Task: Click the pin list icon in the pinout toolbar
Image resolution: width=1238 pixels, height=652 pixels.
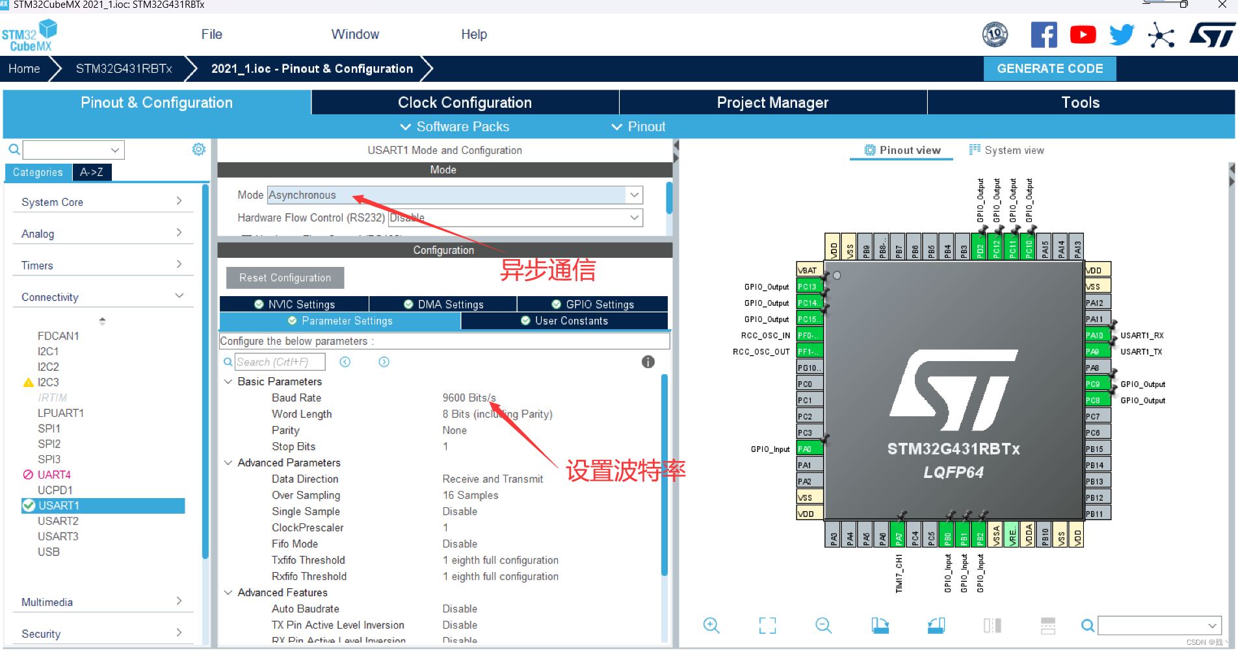Action: pos(1048,625)
